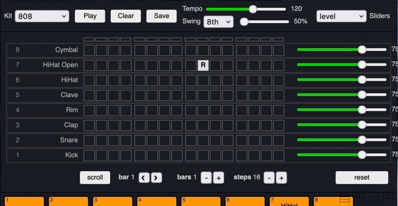The width and height of the screenshot is (398, 206).
Task: Adjust the Snare level slider
Action: click(342, 140)
